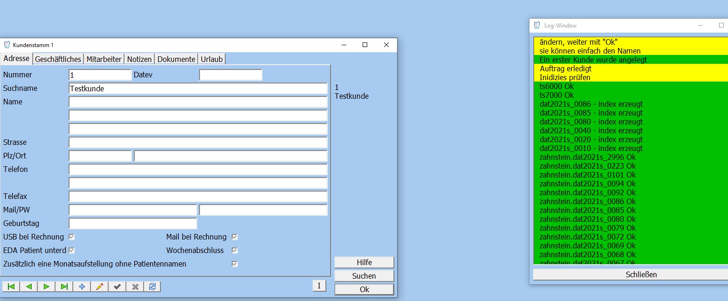Add a new record with plus icon
The height and width of the screenshot is (301, 728).
82,287
